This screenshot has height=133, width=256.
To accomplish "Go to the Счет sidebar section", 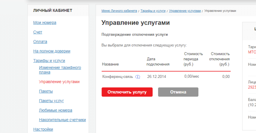I will (38, 32).
